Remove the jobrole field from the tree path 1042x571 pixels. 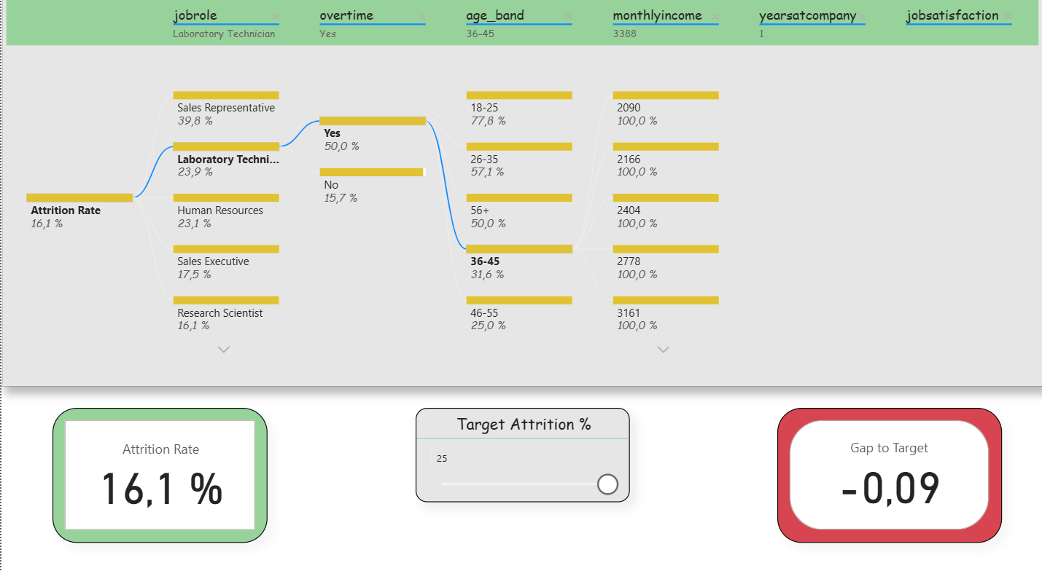(275, 15)
